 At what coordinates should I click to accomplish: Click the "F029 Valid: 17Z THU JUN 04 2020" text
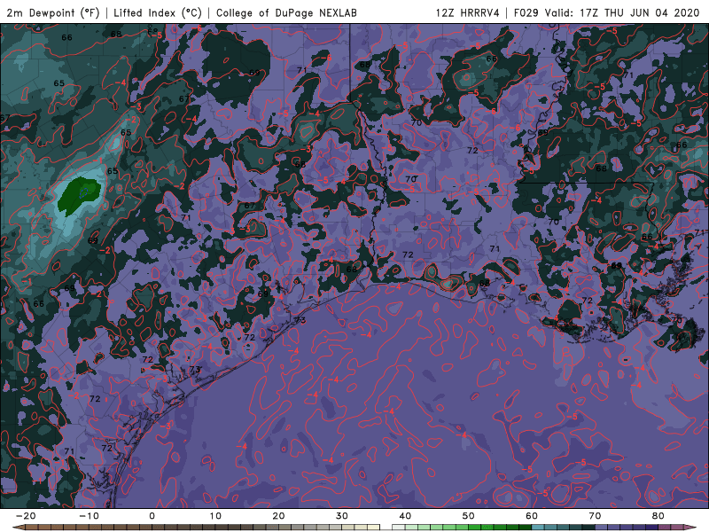coord(607,12)
